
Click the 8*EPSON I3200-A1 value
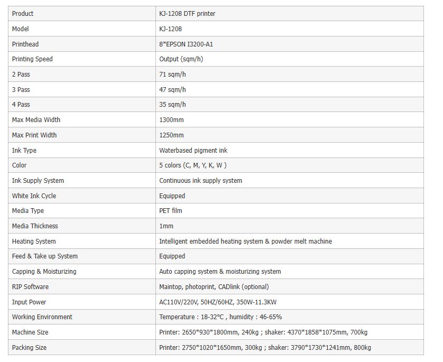186,44
